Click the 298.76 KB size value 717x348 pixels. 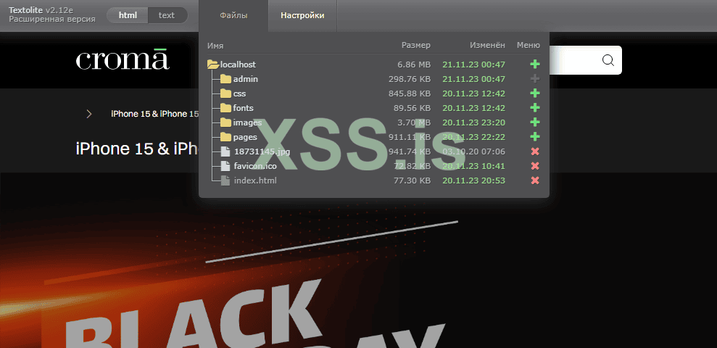[x=410, y=79]
